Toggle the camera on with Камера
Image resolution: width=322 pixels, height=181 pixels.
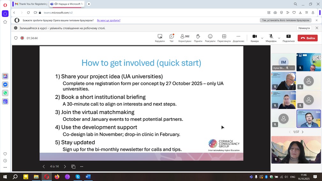255,37
